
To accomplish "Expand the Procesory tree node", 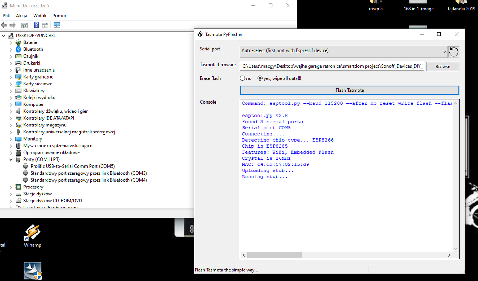I will tap(11, 187).
